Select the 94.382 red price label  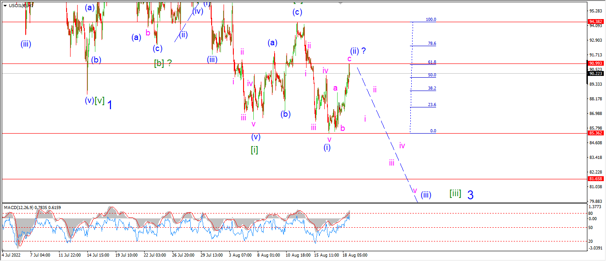595,21
